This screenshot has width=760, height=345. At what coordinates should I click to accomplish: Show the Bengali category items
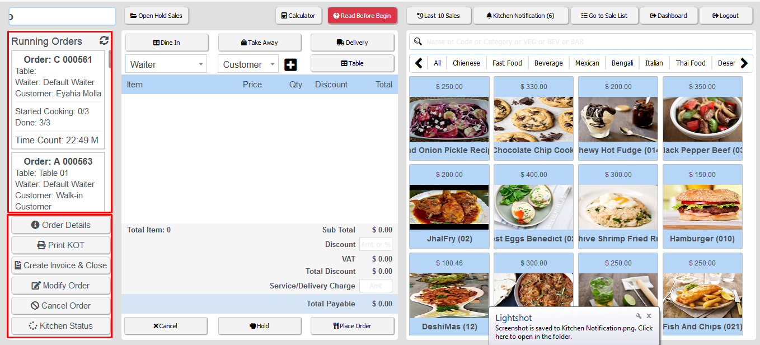[622, 63]
